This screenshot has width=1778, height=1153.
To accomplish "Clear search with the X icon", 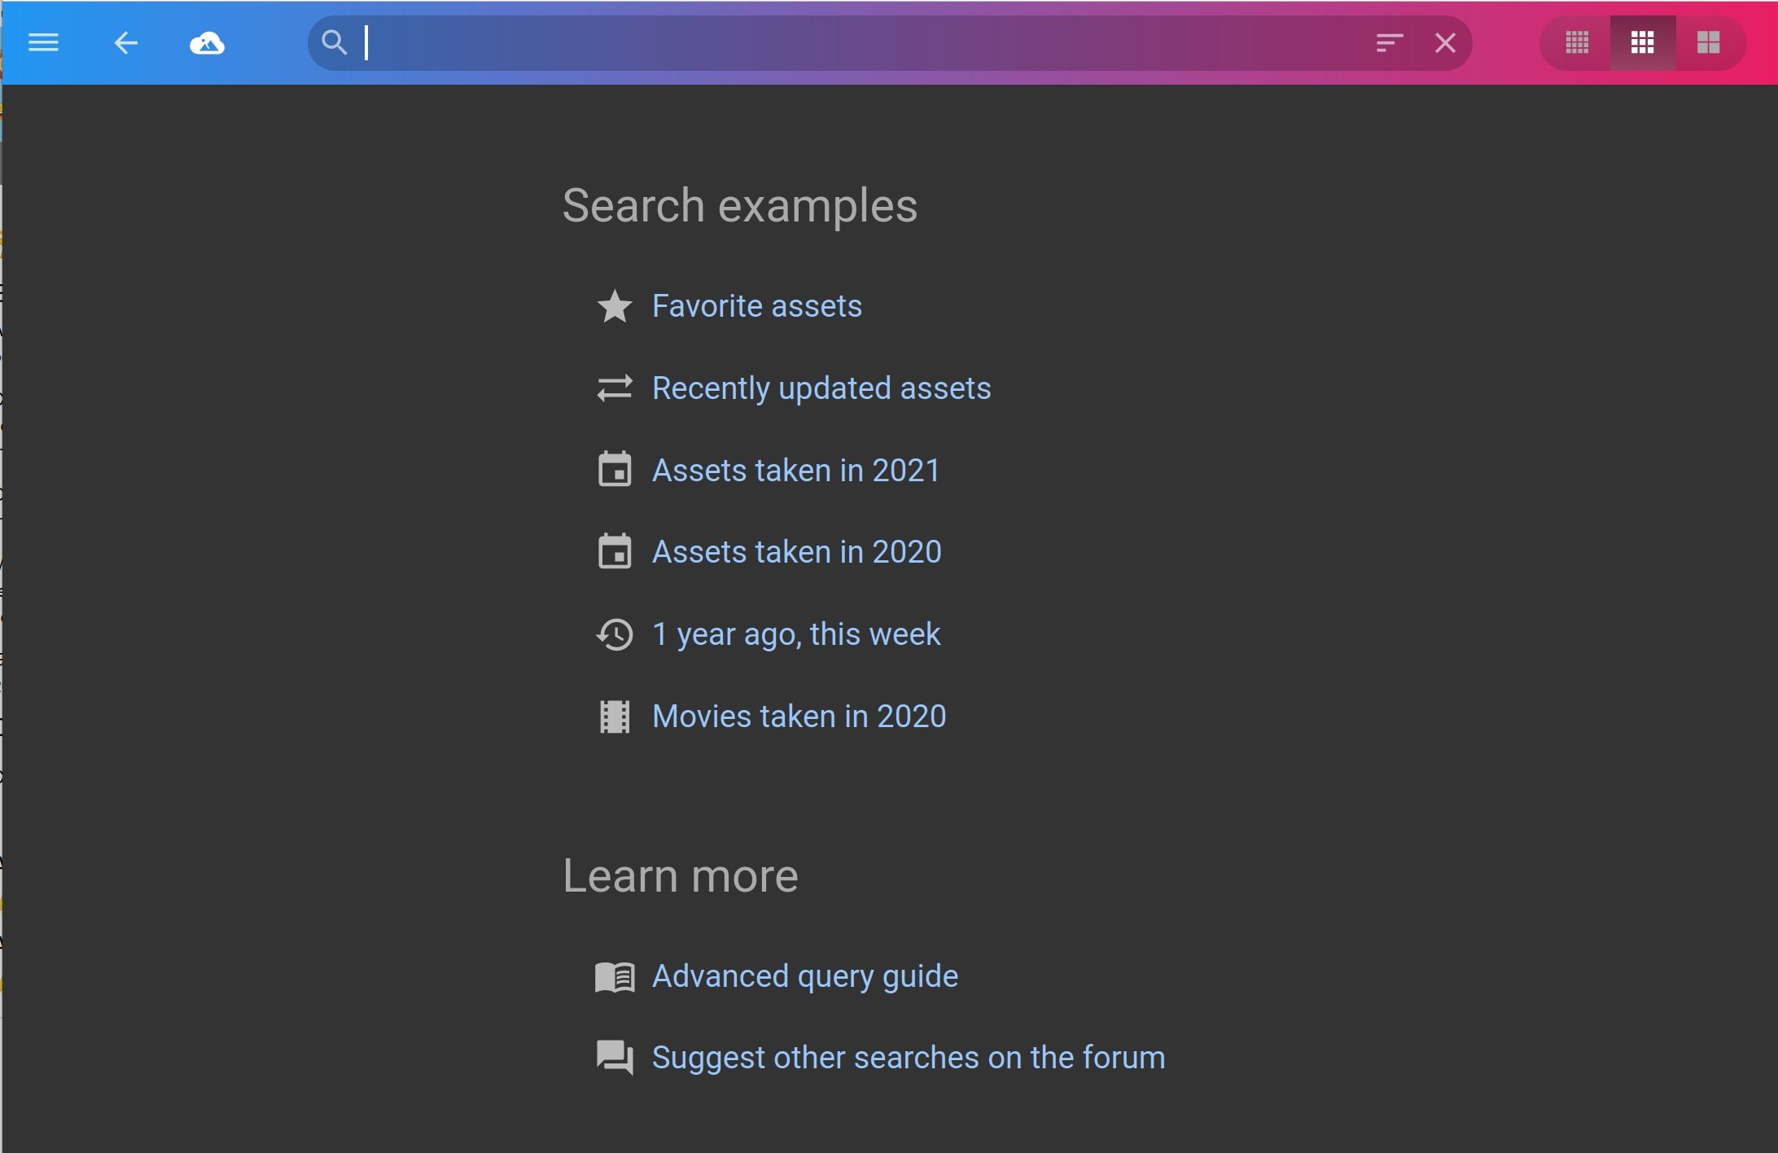I will pos(1445,42).
